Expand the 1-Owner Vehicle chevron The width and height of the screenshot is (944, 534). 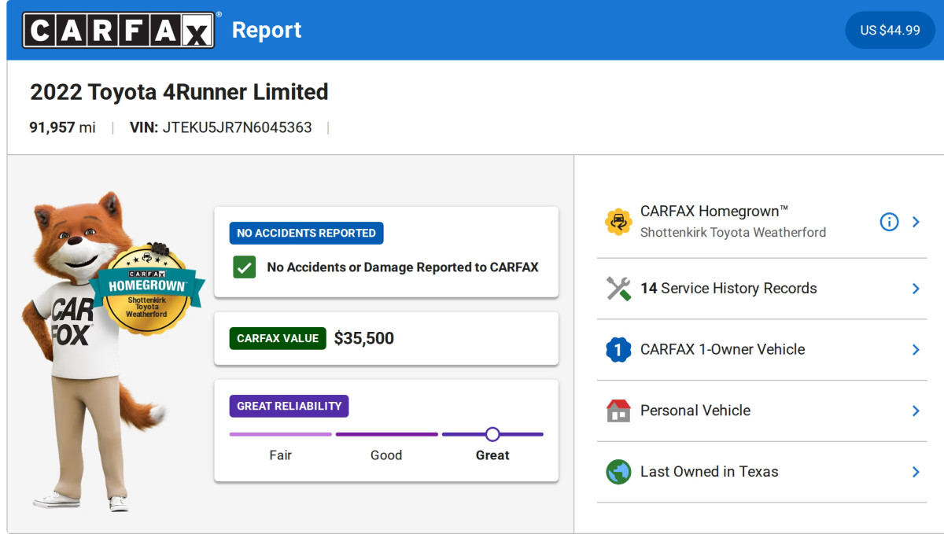tap(916, 349)
